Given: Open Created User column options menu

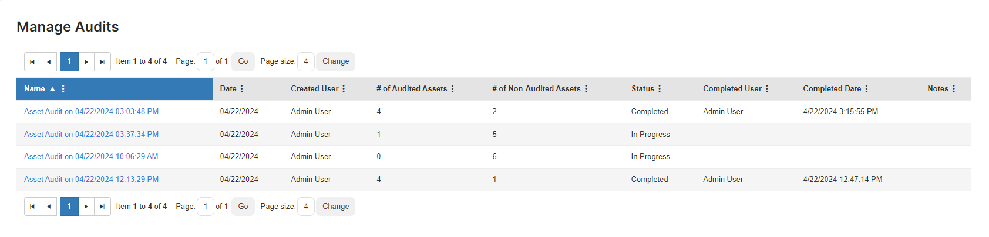Looking at the screenshot, I should tap(344, 89).
